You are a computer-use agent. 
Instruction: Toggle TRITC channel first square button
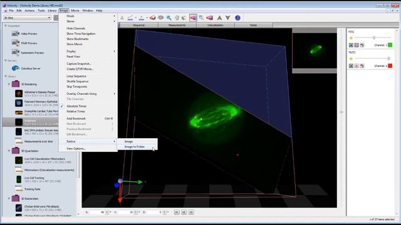351,66
